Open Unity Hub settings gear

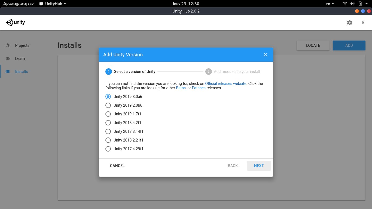tap(349, 23)
